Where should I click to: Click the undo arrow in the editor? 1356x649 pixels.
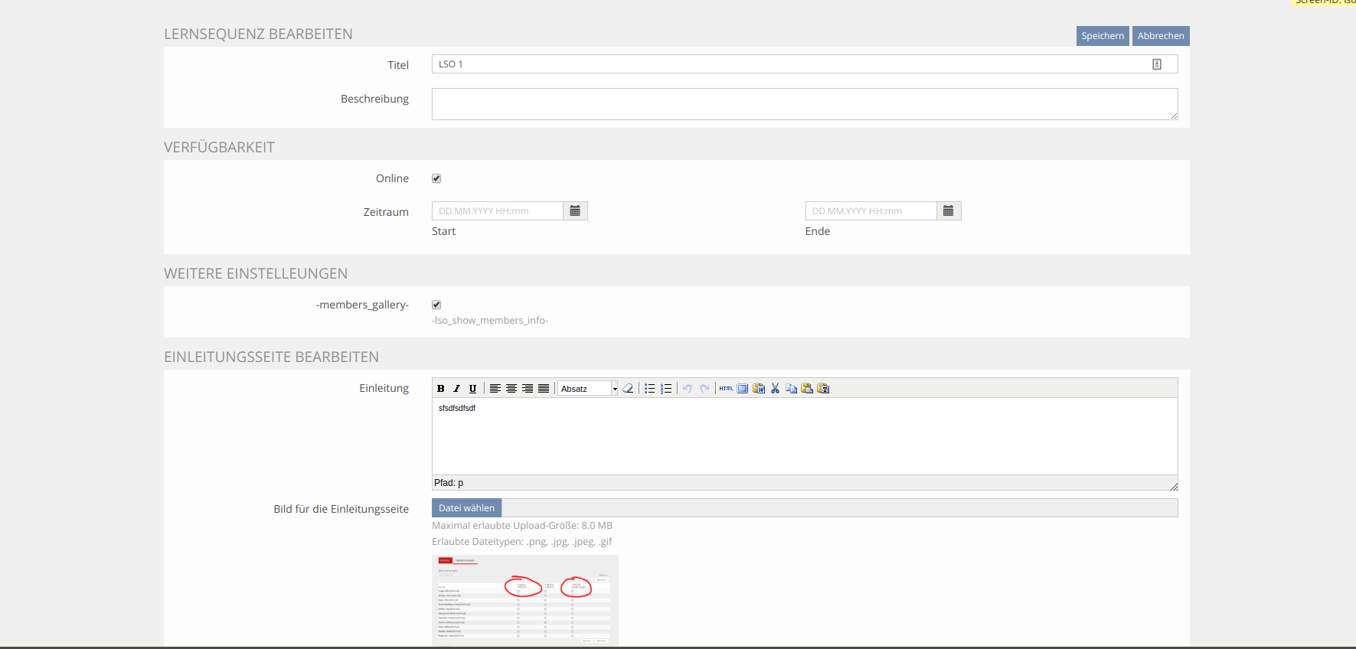(688, 389)
